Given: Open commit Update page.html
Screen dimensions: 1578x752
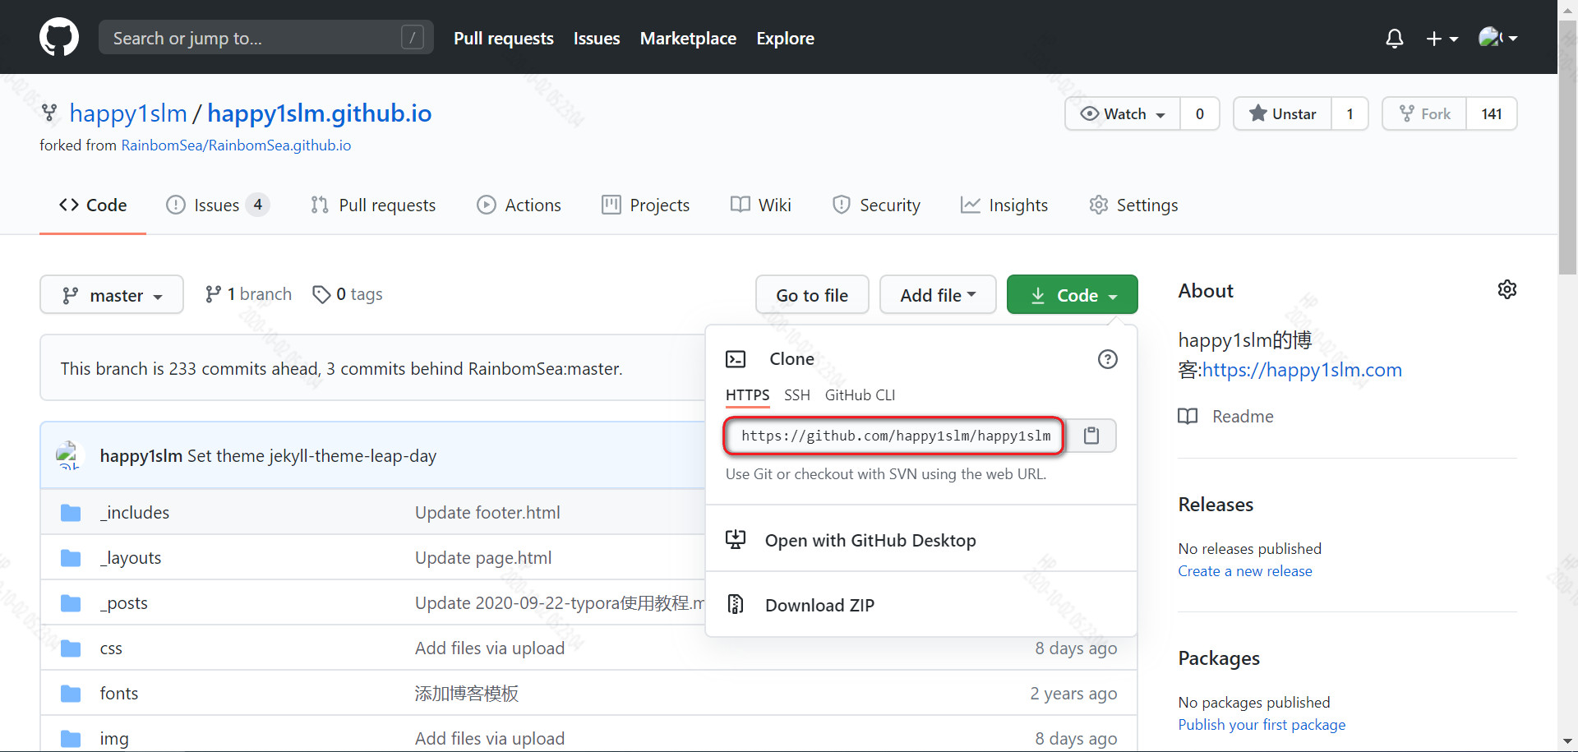Looking at the screenshot, I should click(x=483, y=558).
